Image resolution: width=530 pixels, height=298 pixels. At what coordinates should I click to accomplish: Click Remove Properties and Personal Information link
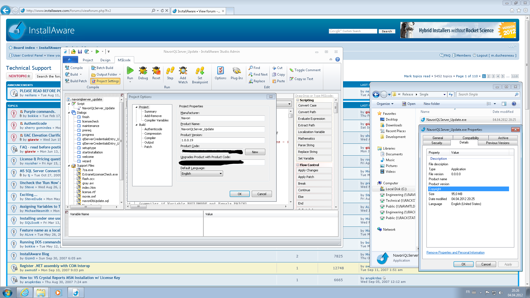pos(455,252)
